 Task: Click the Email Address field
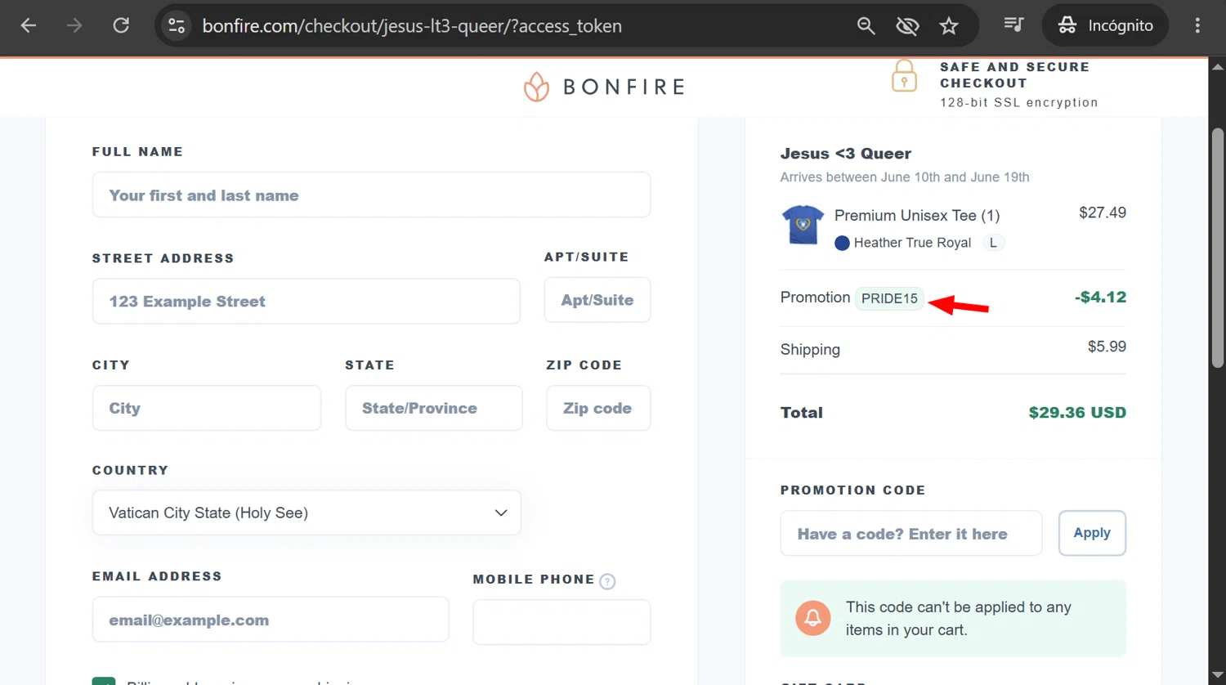[x=271, y=620]
